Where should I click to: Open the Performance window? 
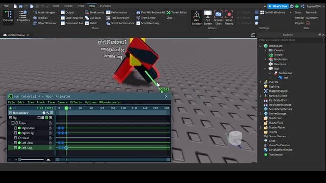pos(117,12)
